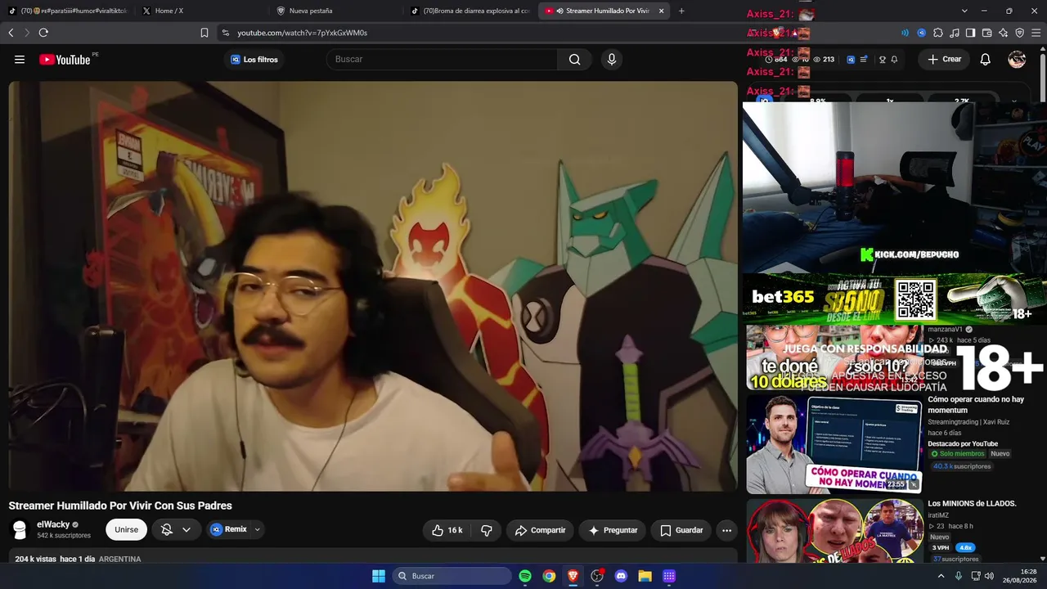This screenshot has height=589, width=1047.
Task: Open the browser main menu
Action: click(x=1036, y=33)
